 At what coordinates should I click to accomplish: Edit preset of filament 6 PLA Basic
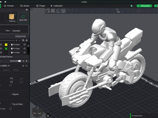point(25,52)
